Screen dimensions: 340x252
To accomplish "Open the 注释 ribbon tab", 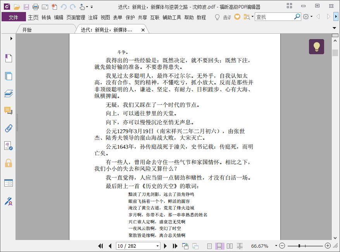I will point(93,17).
